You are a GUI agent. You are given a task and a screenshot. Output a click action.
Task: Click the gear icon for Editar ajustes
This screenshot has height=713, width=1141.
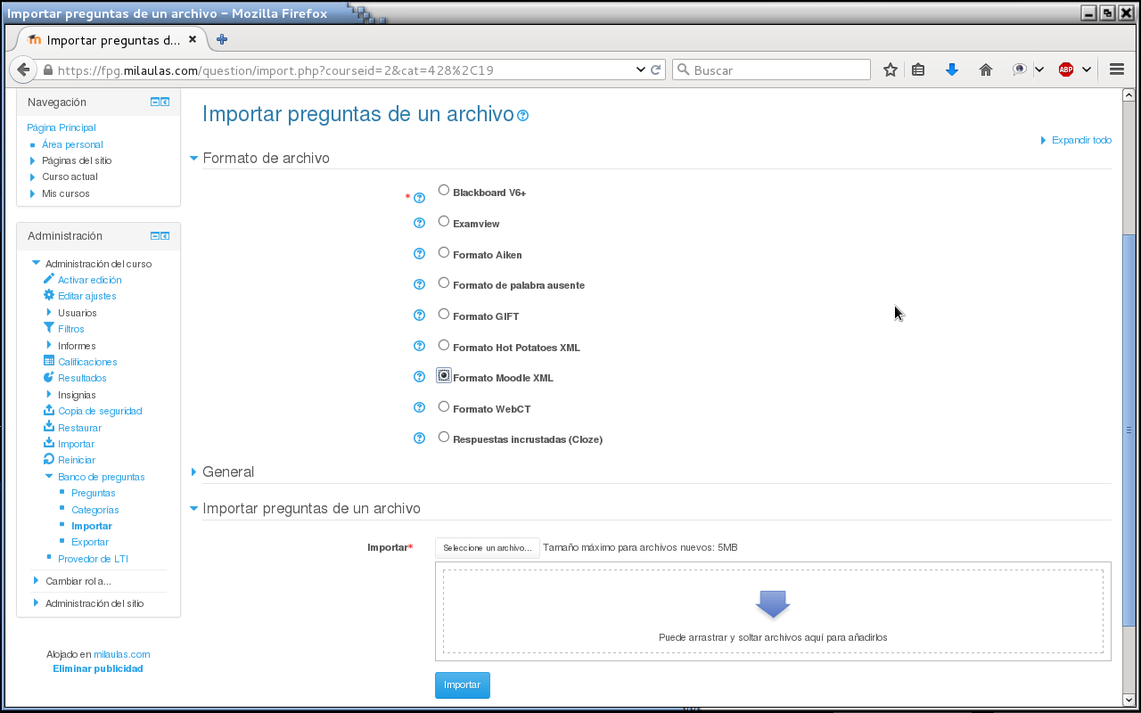49,295
